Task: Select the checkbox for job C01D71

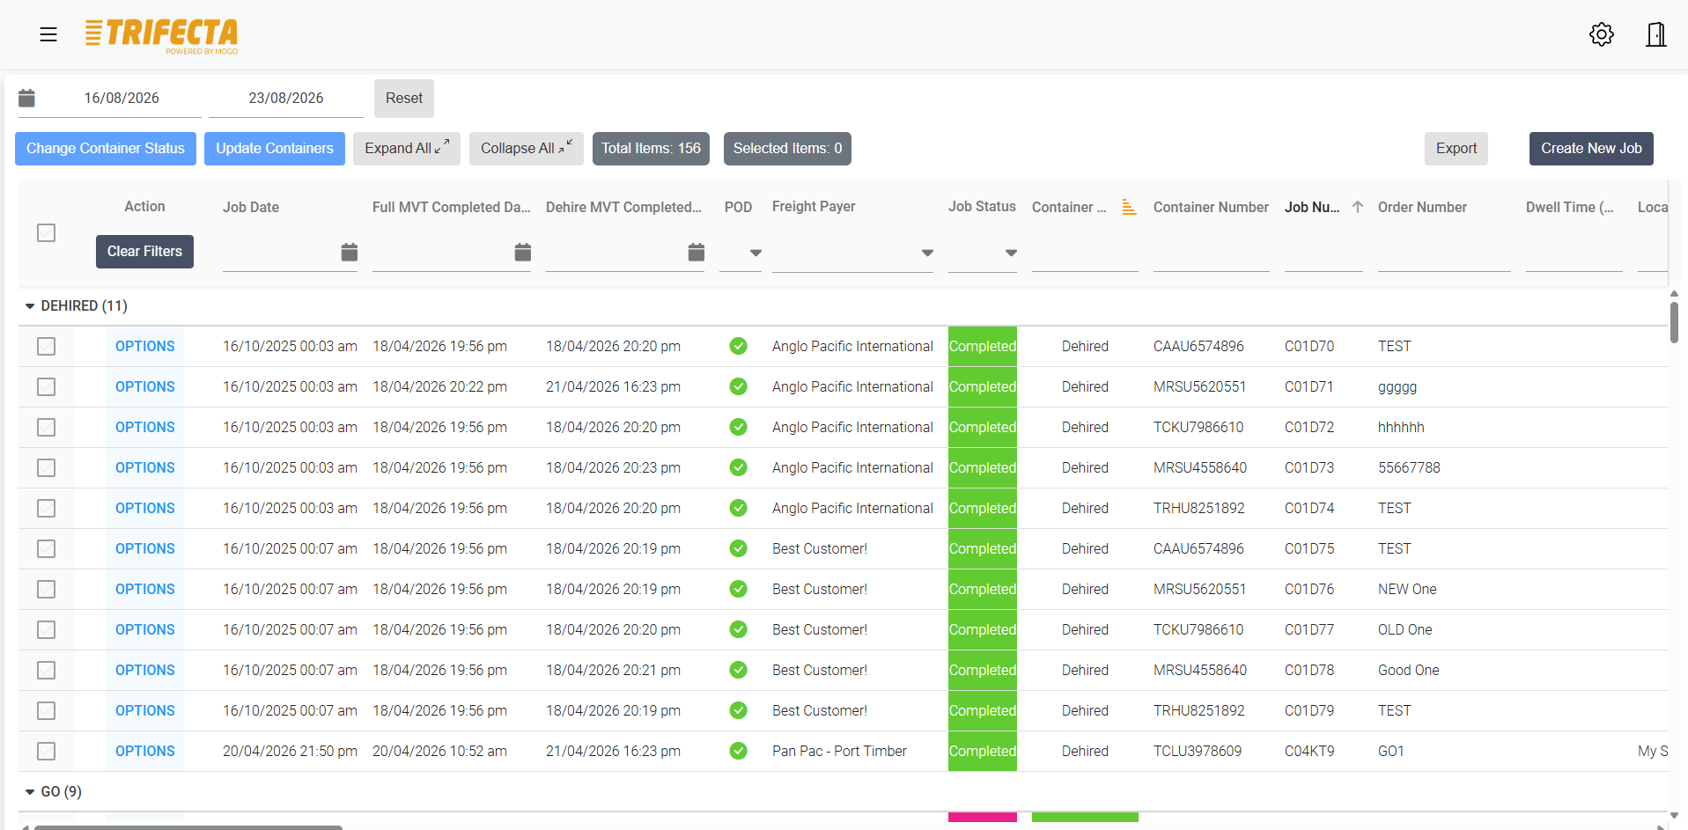Action: (x=47, y=387)
